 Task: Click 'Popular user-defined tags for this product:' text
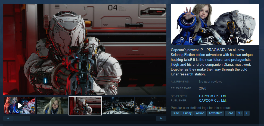click(x=201, y=108)
